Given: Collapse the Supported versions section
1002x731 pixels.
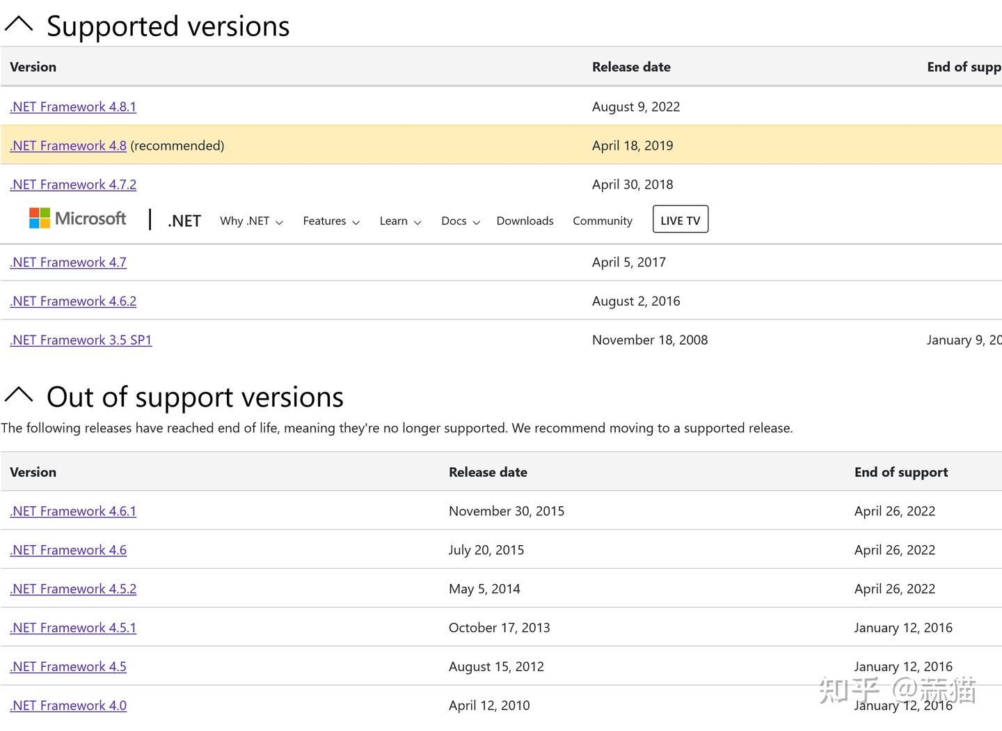Looking at the screenshot, I should point(19,23).
